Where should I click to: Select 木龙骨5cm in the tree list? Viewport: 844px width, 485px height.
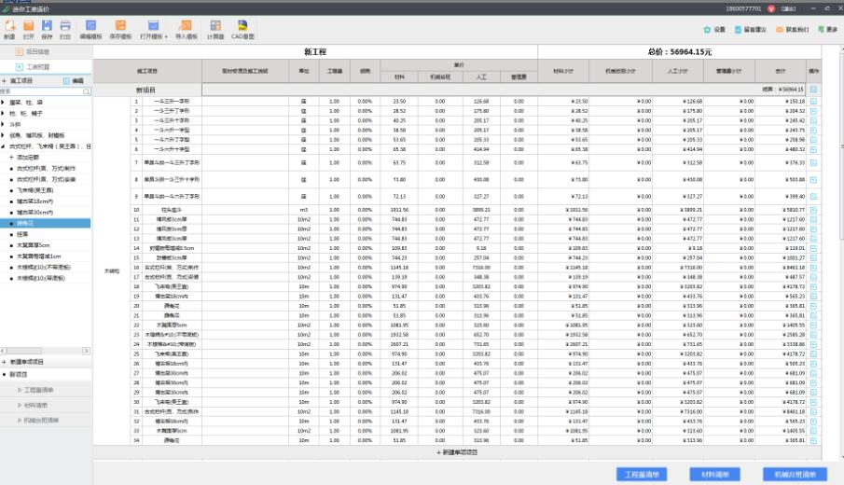tap(32, 244)
